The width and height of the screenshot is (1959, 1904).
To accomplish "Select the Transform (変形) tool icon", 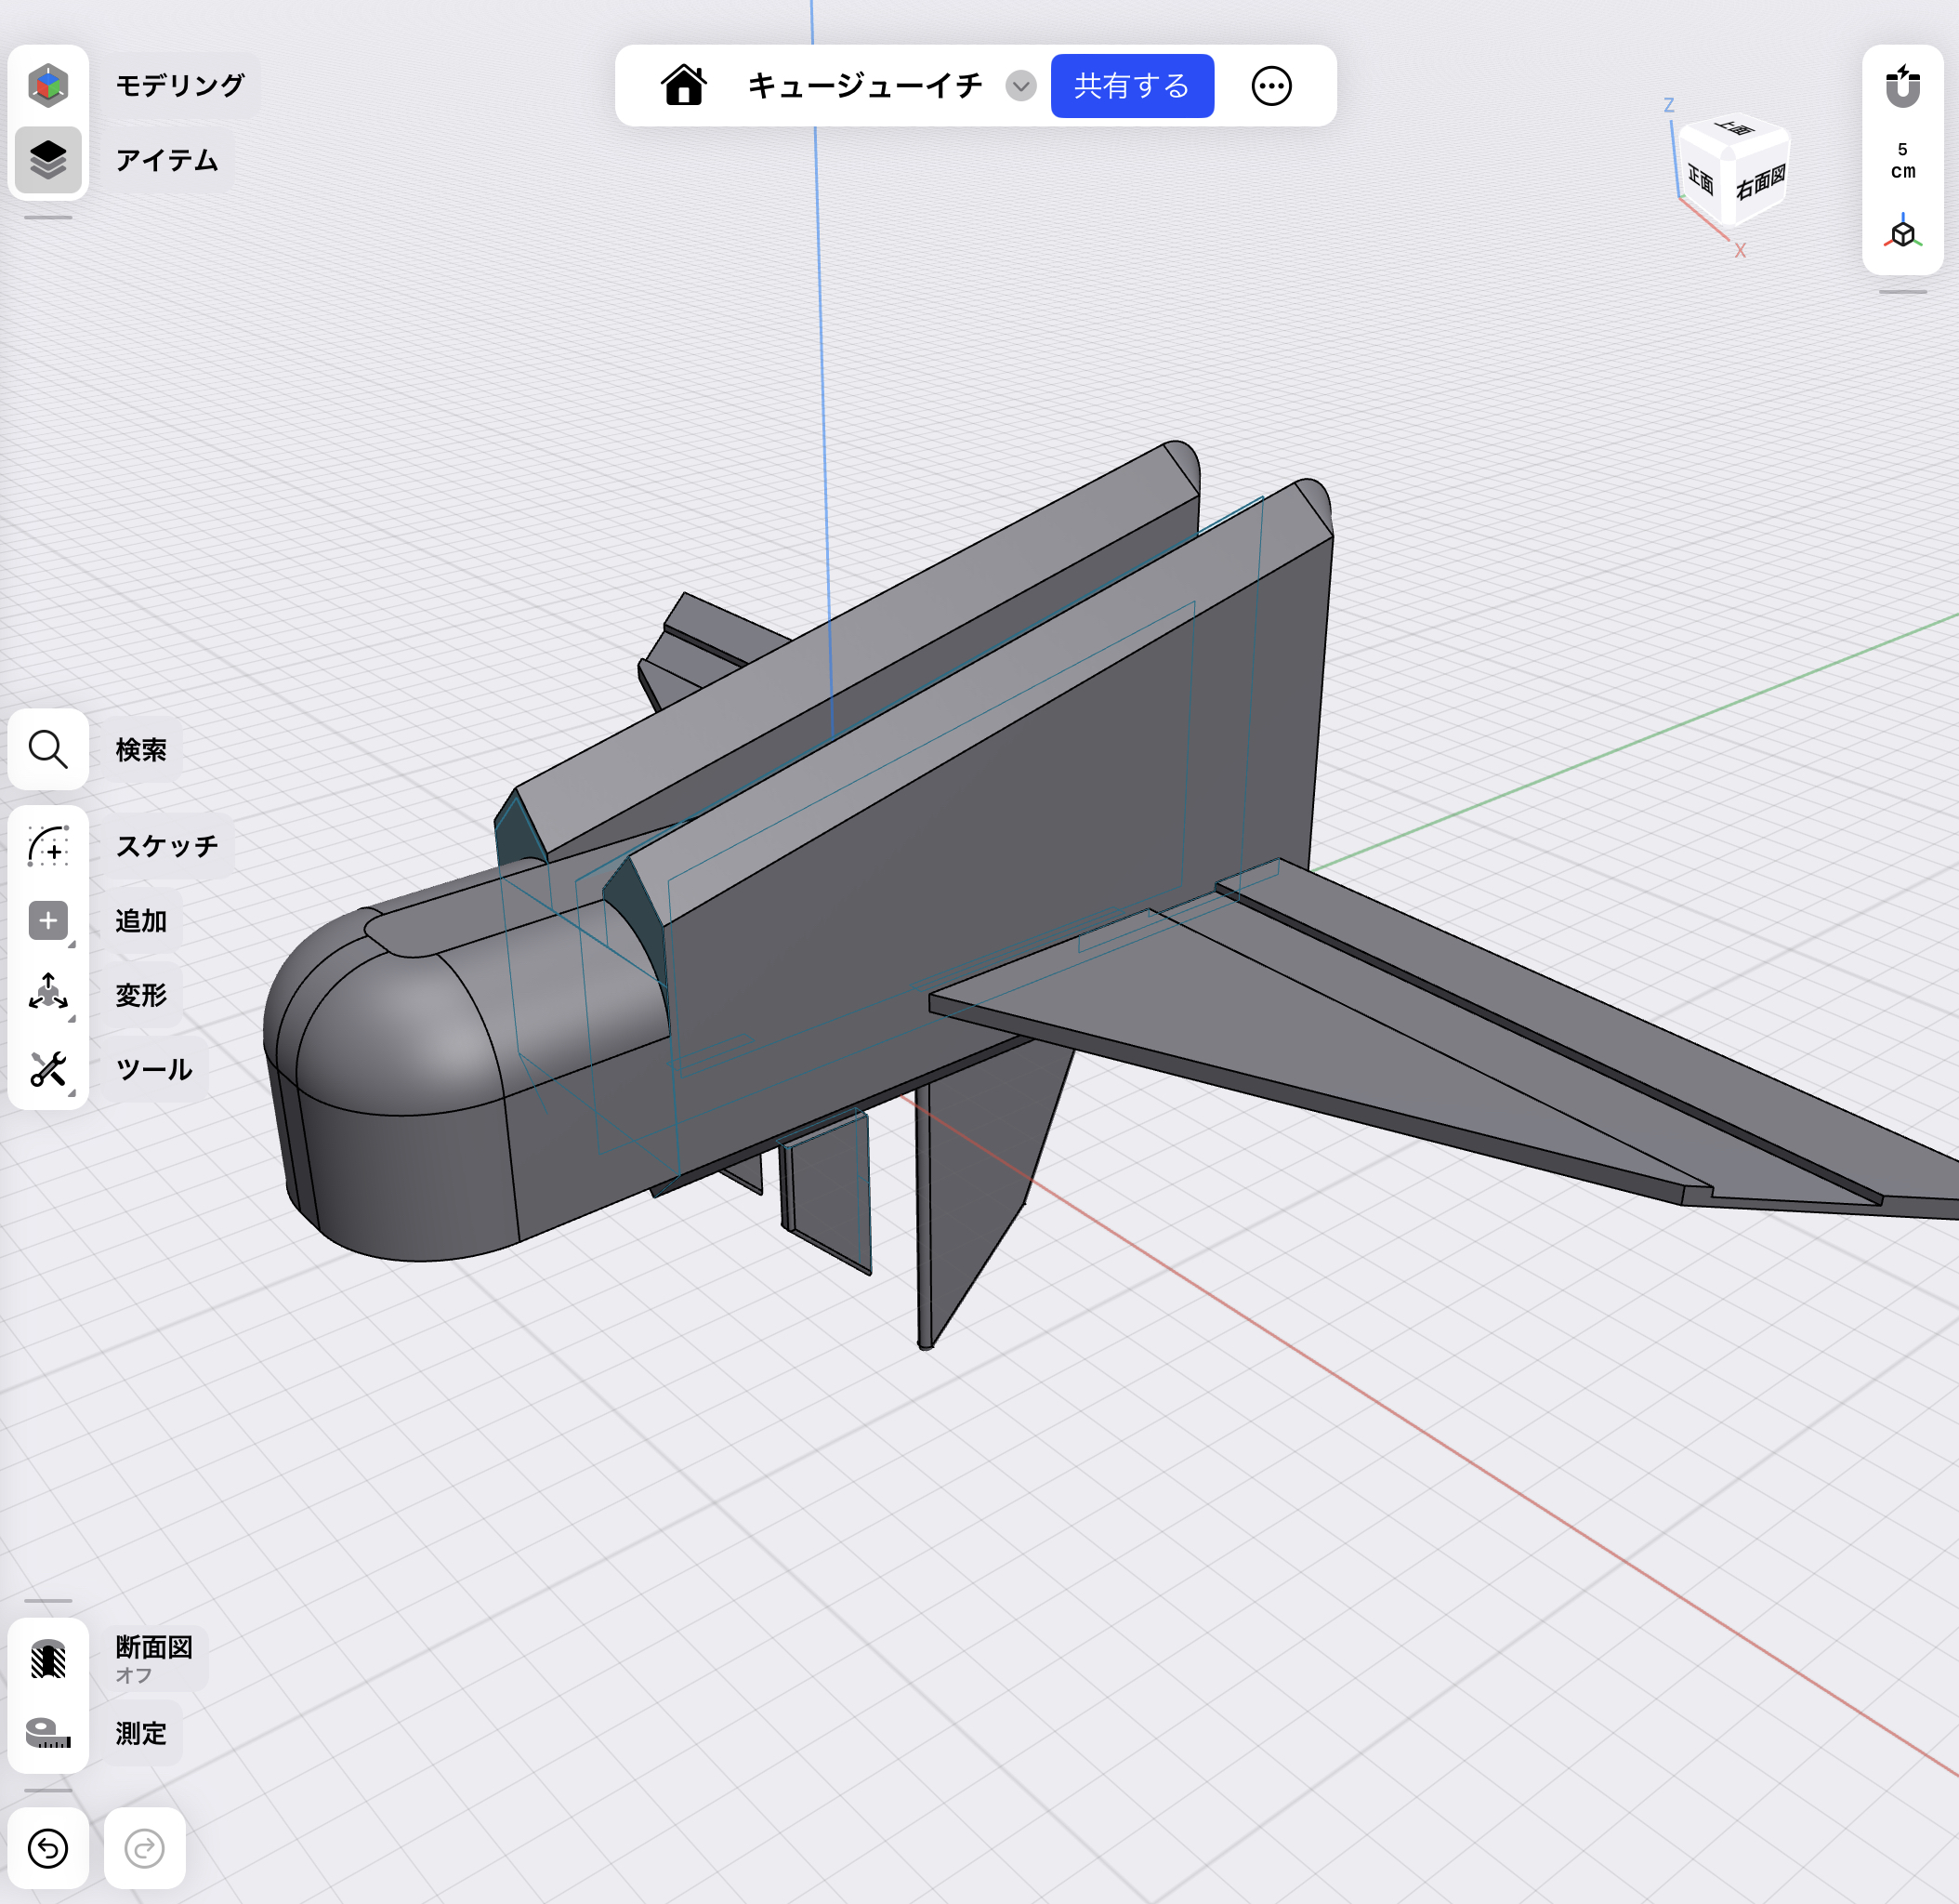I will point(48,994).
